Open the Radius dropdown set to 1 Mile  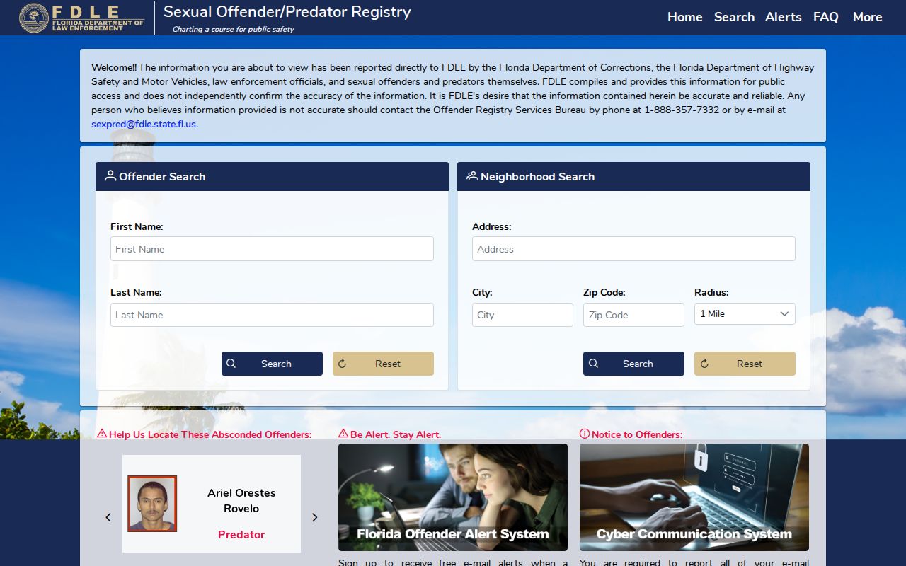(x=745, y=314)
